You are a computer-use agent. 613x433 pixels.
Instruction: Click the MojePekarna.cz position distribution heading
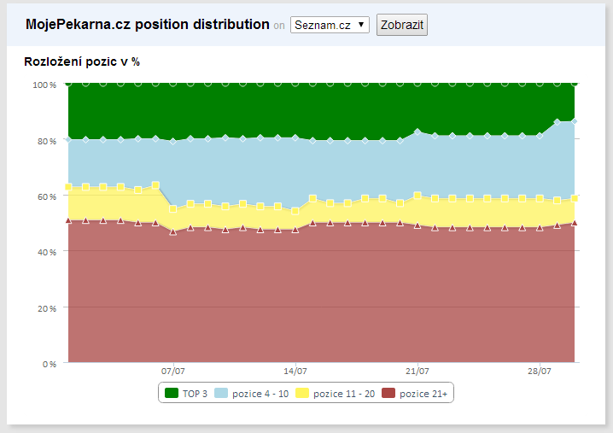click(148, 24)
